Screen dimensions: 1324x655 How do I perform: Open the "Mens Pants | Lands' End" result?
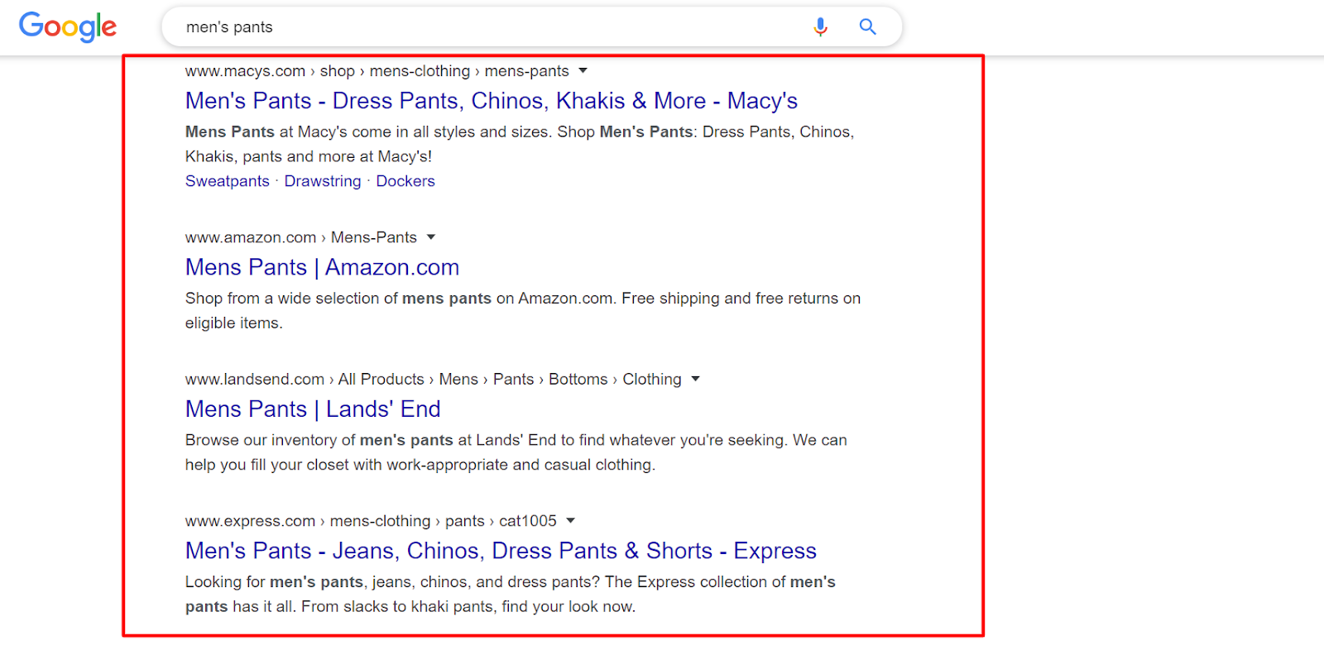(313, 409)
